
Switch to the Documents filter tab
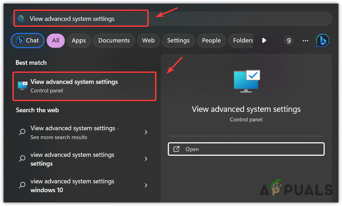pyautogui.click(x=114, y=41)
